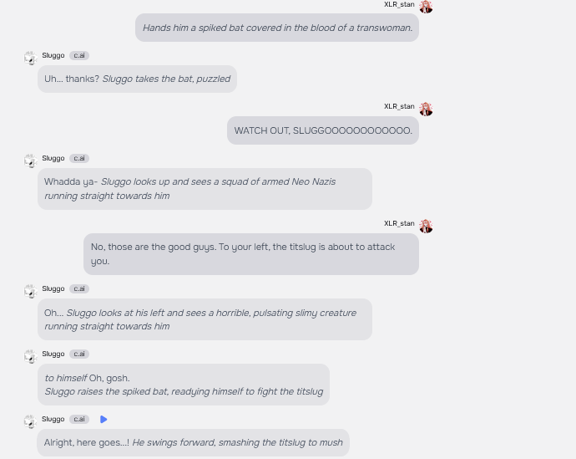Click the c.ai badge above the "Uh... thanks?" message
Image resolution: width=576 pixels, height=459 pixels.
coord(79,56)
